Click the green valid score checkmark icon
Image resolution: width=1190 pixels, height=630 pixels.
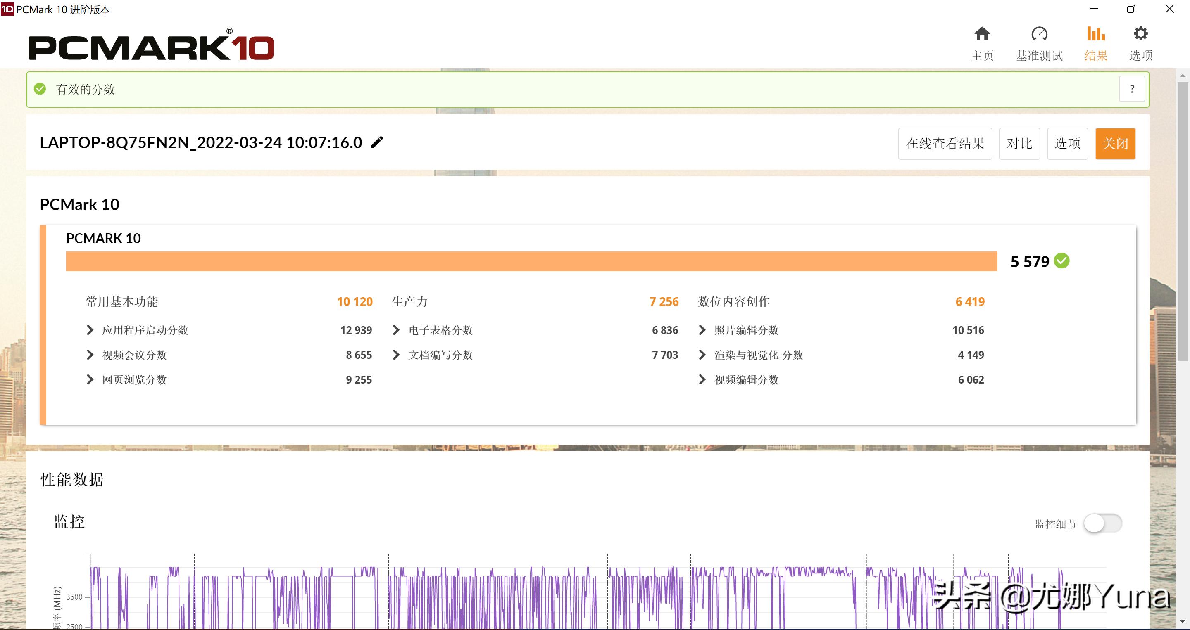[x=40, y=89]
